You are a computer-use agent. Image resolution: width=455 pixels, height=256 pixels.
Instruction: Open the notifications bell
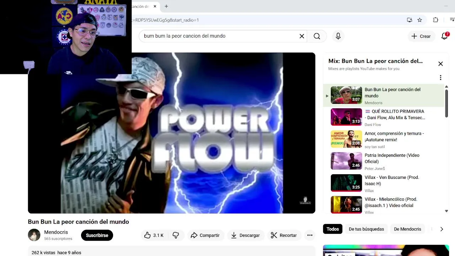click(x=444, y=36)
